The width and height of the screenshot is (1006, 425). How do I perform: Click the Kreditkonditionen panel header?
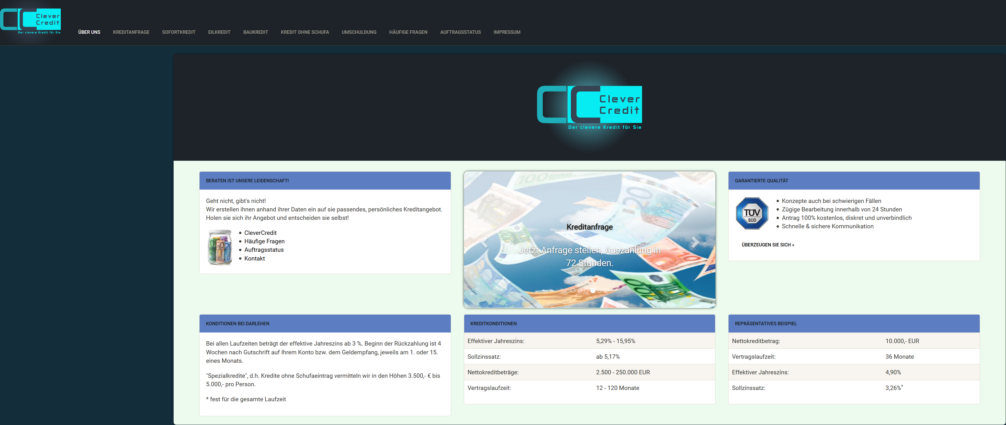click(x=589, y=324)
